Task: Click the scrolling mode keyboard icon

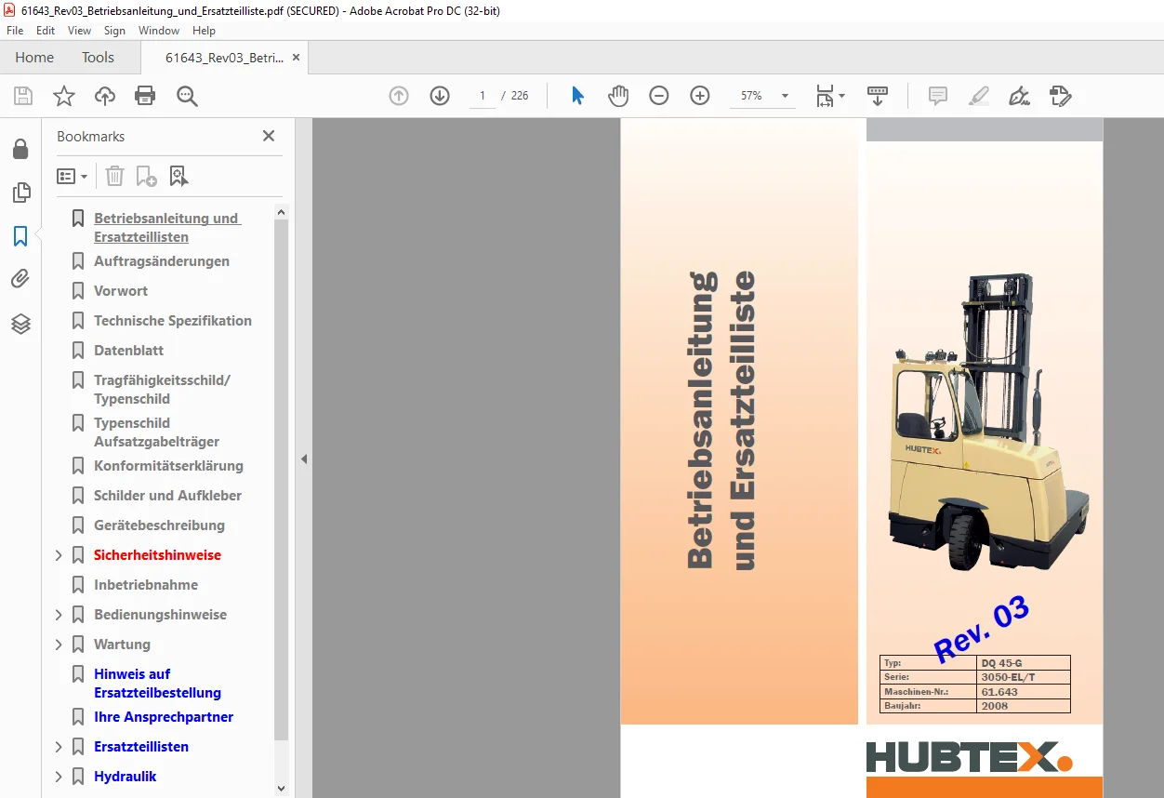Action: (x=878, y=96)
